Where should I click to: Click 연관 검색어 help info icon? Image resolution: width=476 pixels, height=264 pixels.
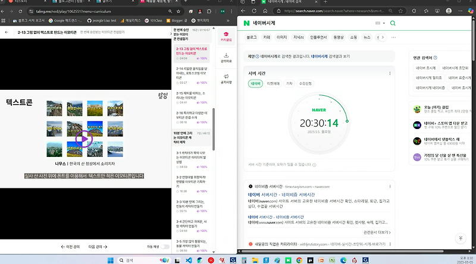click(436, 58)
